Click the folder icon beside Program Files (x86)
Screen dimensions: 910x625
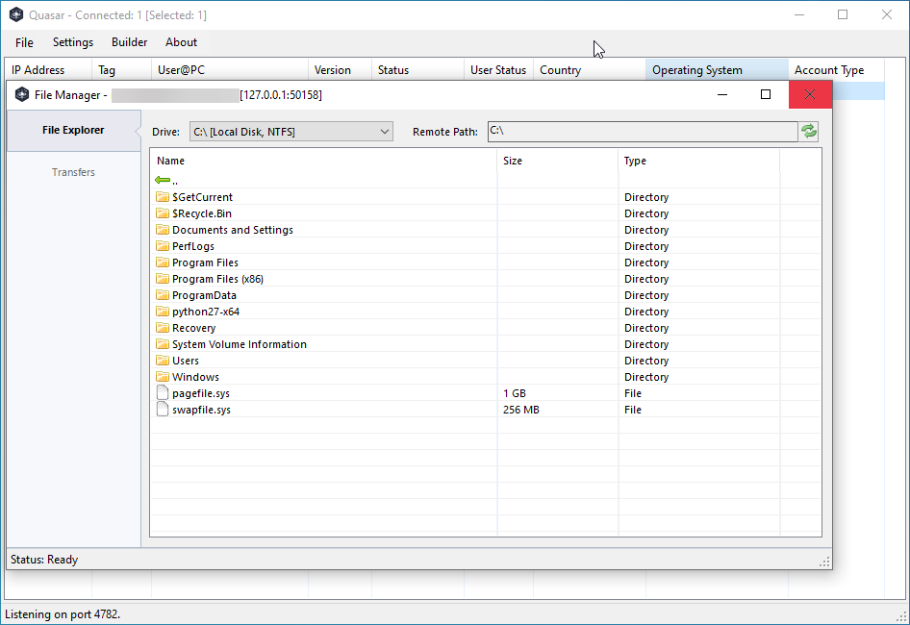162,278
